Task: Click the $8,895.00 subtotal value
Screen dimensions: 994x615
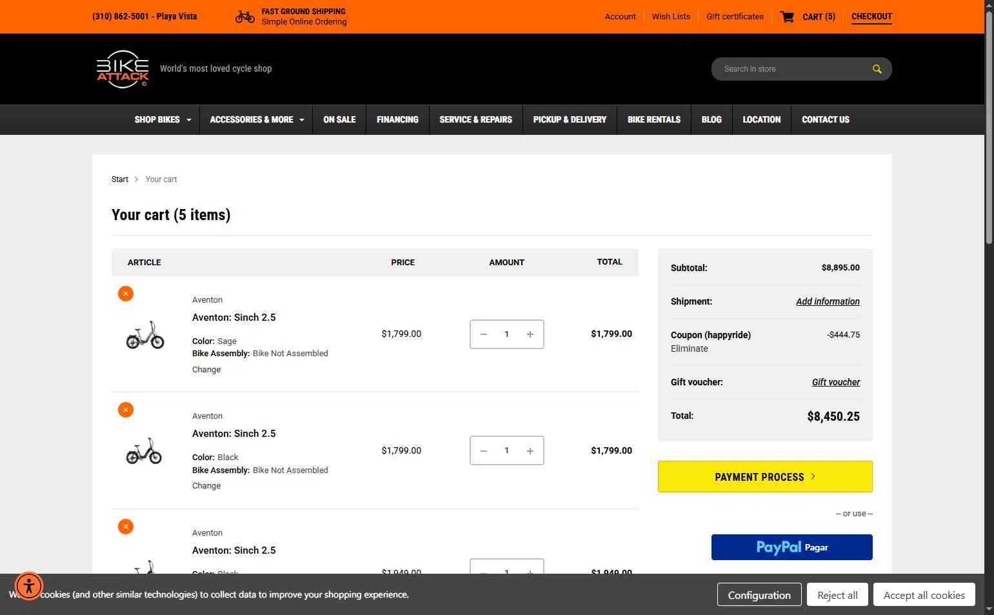Action: coord(840,268)
